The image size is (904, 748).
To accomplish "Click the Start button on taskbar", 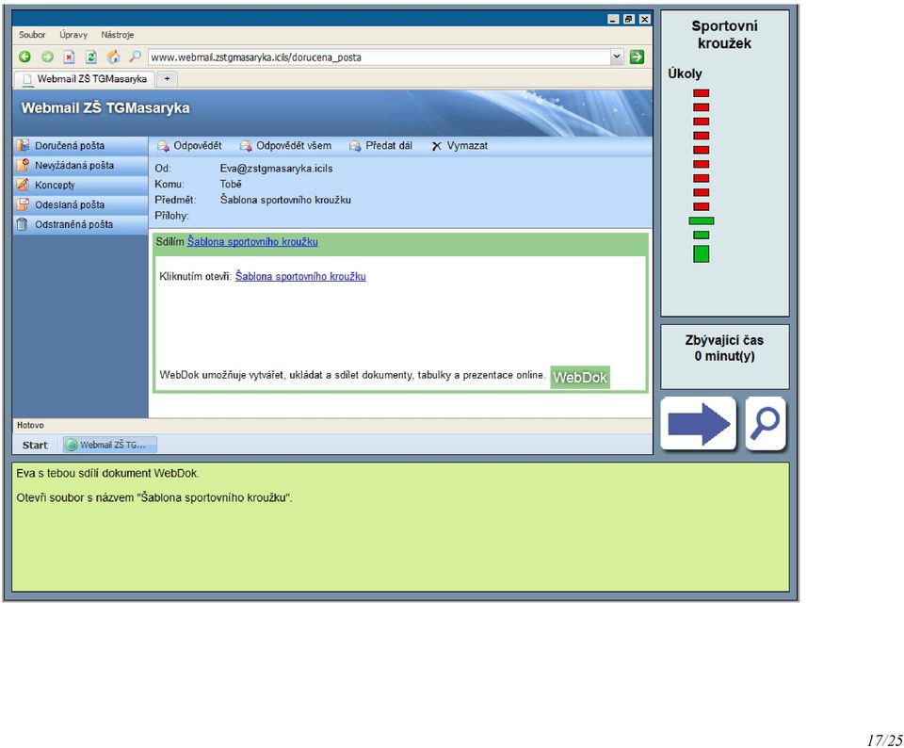I will coord(35,446).
